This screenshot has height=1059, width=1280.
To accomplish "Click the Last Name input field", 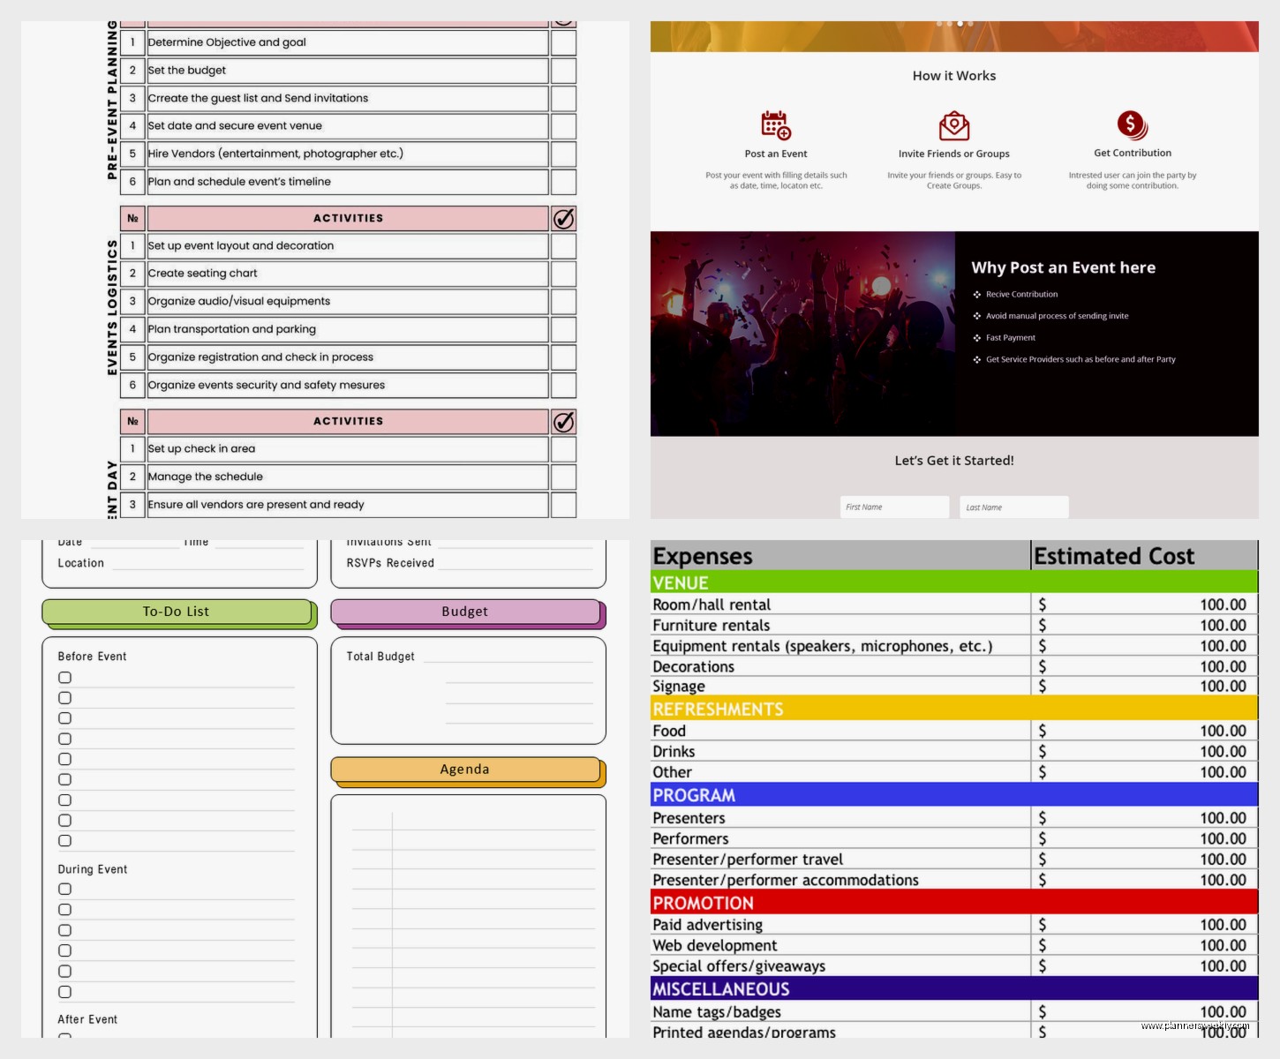I will coord(1013,507).
